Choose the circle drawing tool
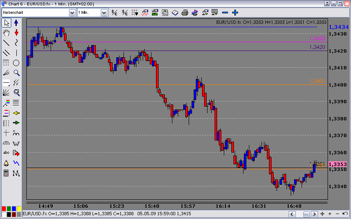 click(16, 63)
